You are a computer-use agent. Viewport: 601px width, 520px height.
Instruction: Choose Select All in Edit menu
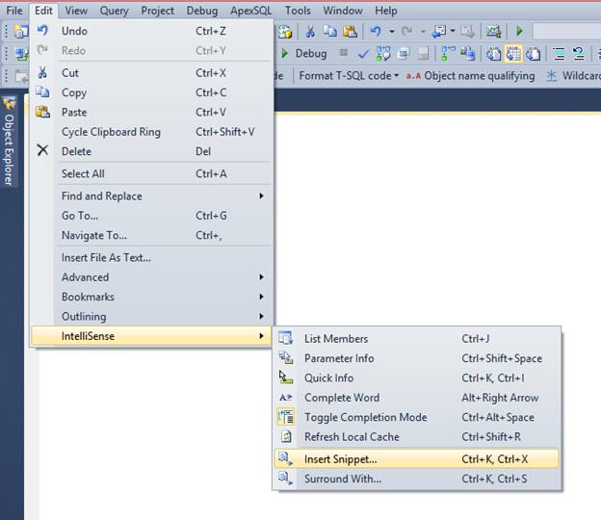pos(152,173)
